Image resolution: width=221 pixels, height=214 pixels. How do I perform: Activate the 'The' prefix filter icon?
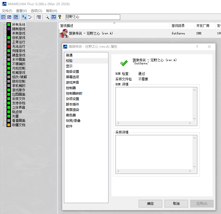click(53, 17)
